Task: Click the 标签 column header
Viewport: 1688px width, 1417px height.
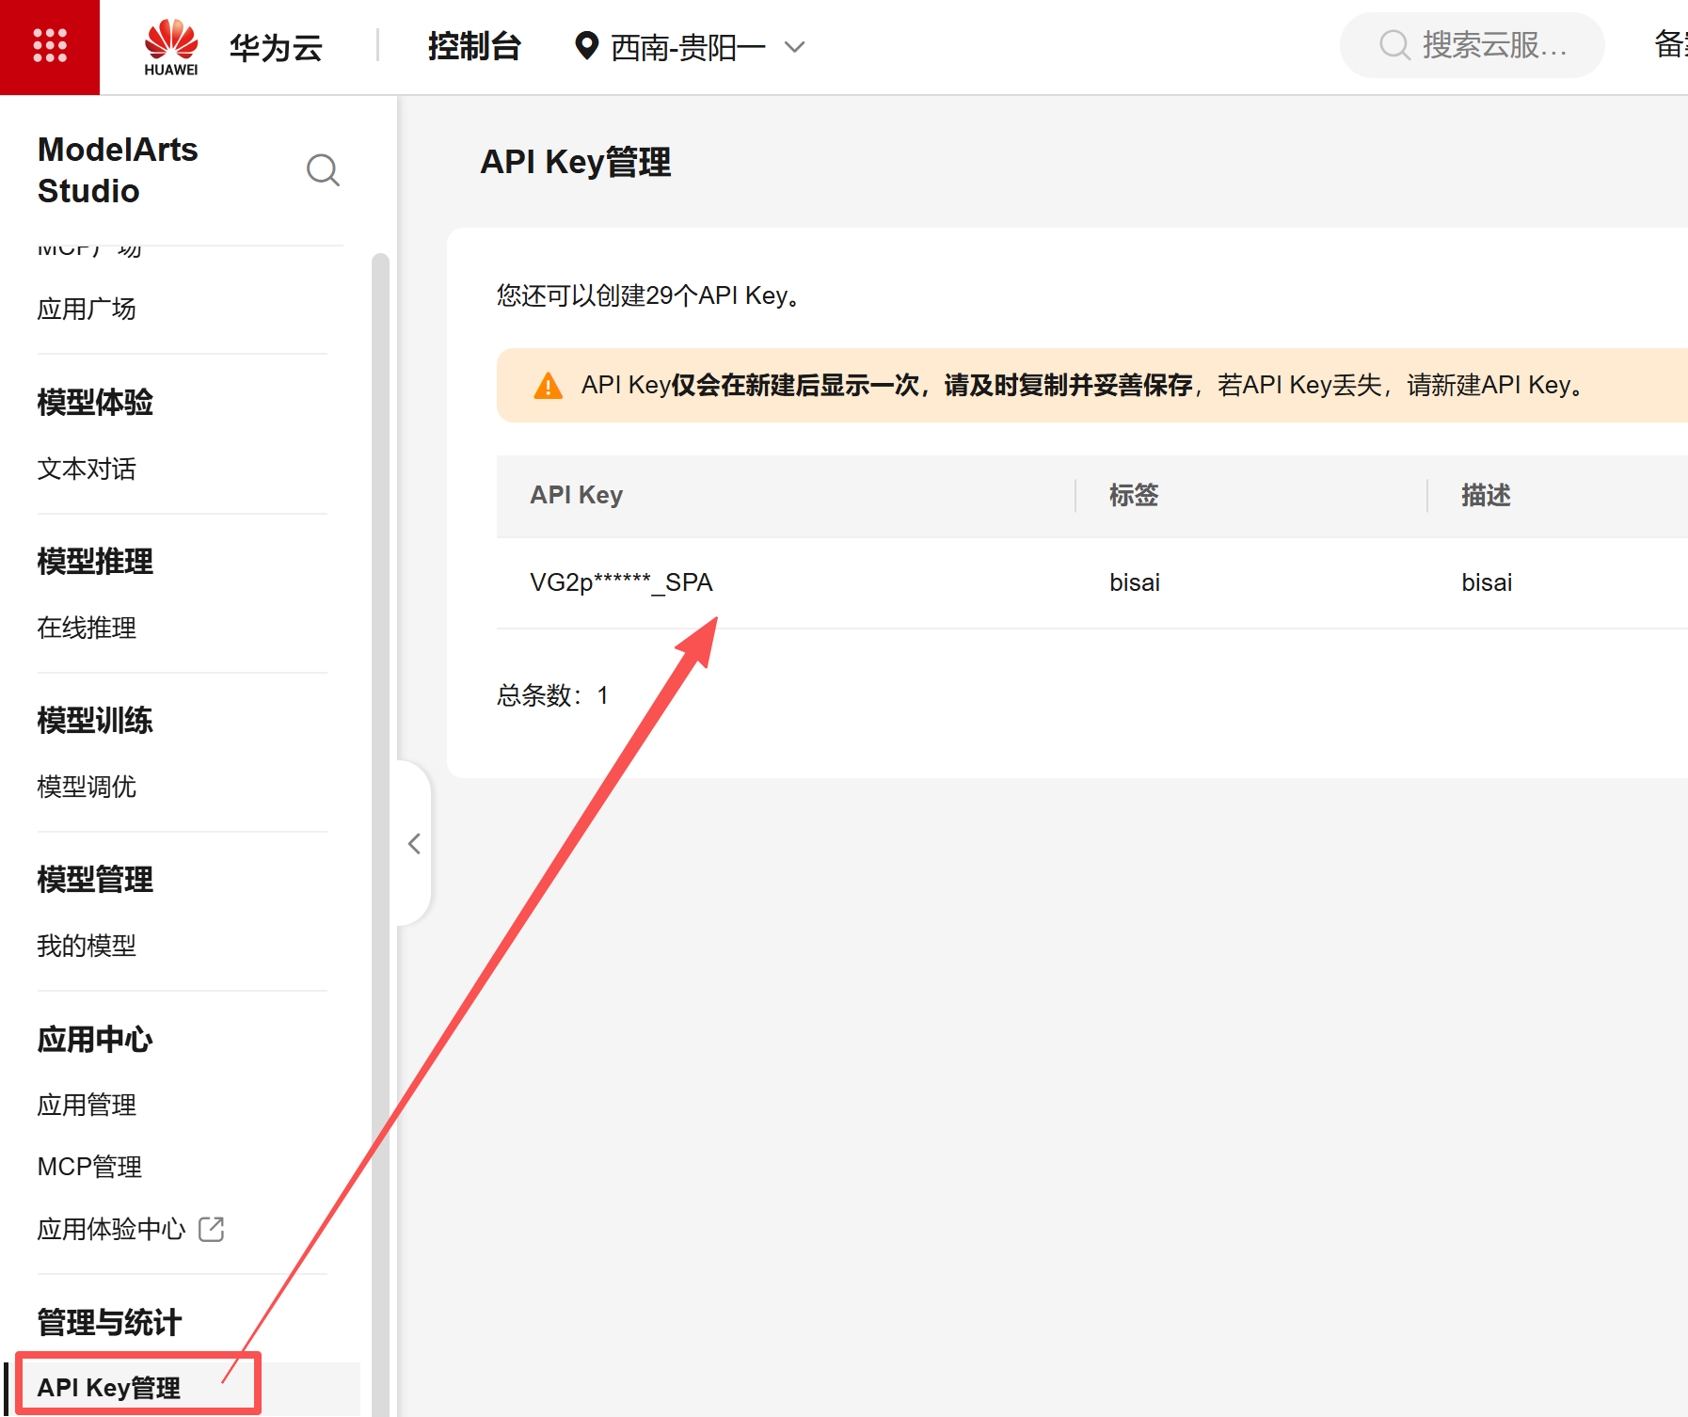Action: [x=1134, y=495]
